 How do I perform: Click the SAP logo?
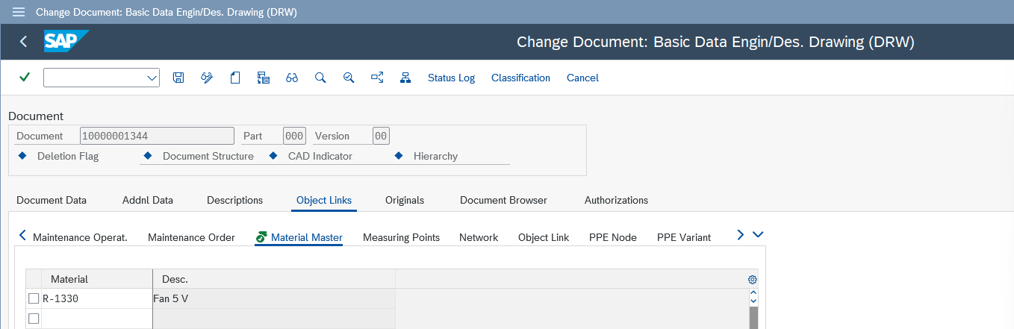coord(66,41)
